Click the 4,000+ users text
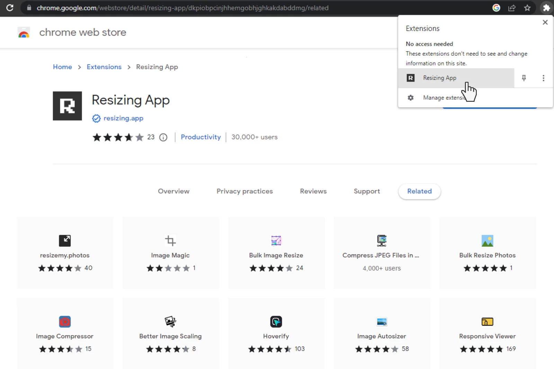This screenshot has height=369, width=554. click(x=382, y=268)
